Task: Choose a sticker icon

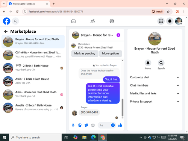Action: 86,125
